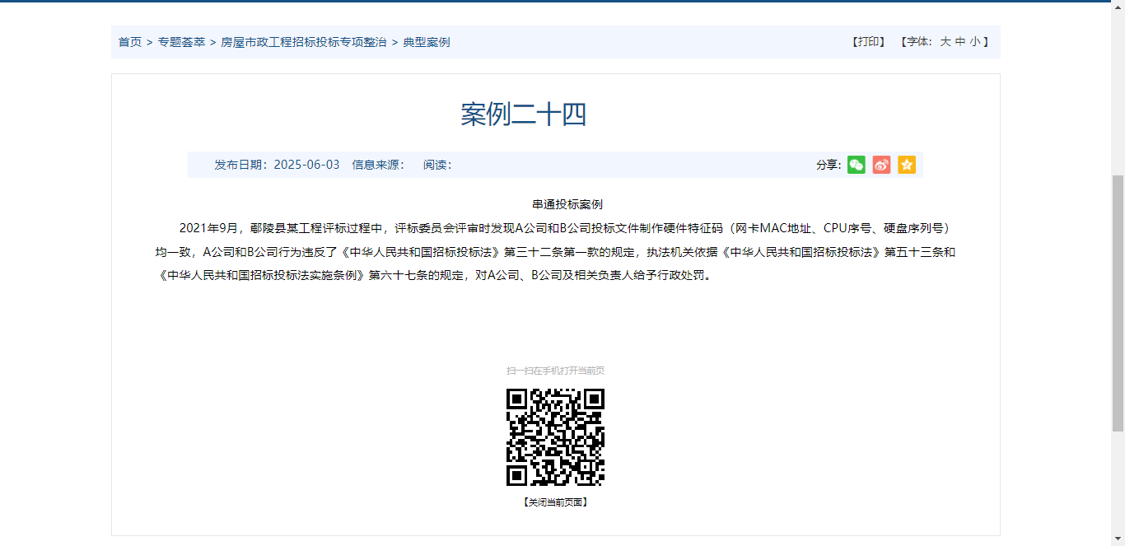
Task: Open 典型案例 breadcrumb link
Action: [427, 42]
